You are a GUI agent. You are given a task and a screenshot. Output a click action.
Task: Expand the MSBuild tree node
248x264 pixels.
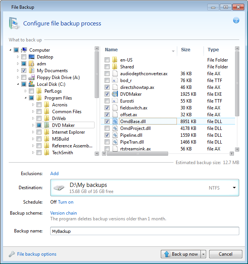click(x=33, y=139)
